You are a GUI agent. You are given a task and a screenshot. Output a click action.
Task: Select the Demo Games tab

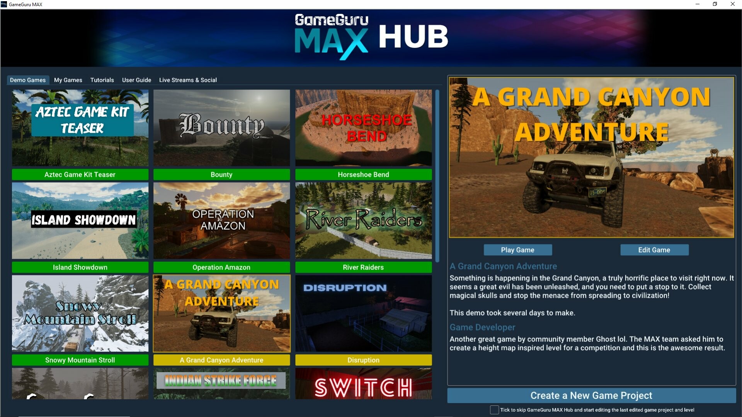[x=27, y=80]
